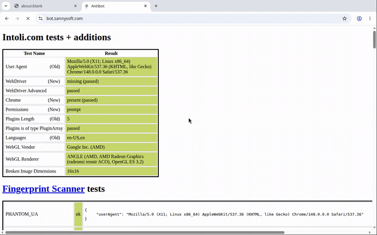Click the forward navigation arrow
The height and width of the screenshot is (235, 377).
tap(17, 18)
